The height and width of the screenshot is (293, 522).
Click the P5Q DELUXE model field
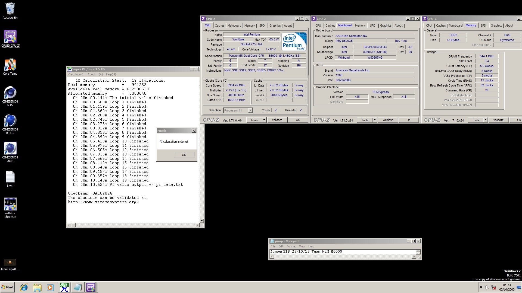point(360,41)
